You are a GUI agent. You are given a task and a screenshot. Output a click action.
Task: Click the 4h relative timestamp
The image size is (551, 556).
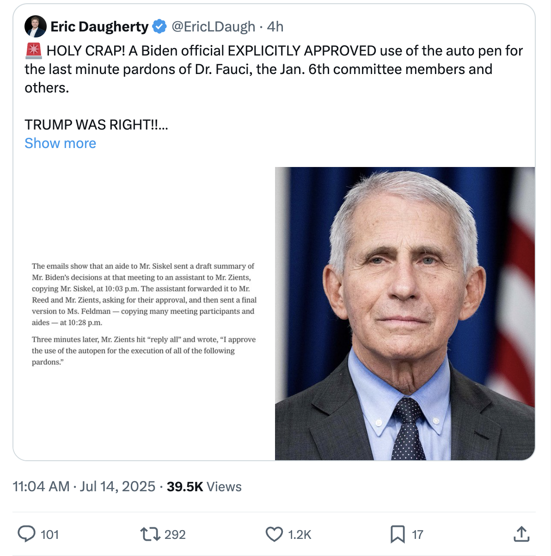coord(275,27)
